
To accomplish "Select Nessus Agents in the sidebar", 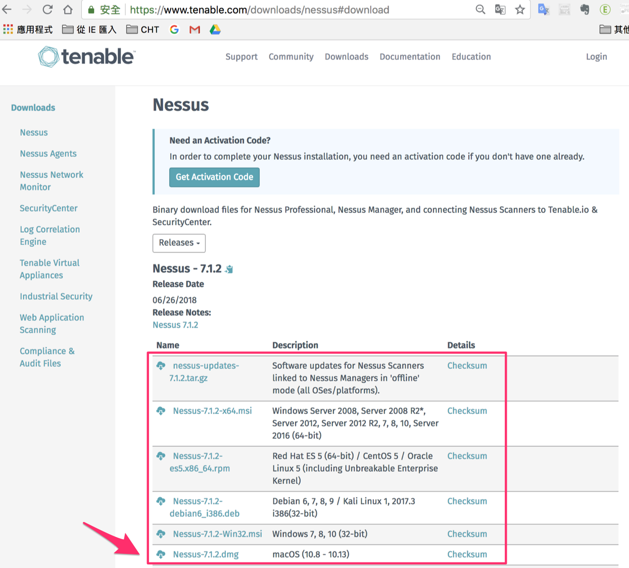I will (48, 153).
